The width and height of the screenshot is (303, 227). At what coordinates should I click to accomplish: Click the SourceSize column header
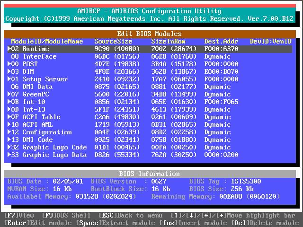click(113, 41)
